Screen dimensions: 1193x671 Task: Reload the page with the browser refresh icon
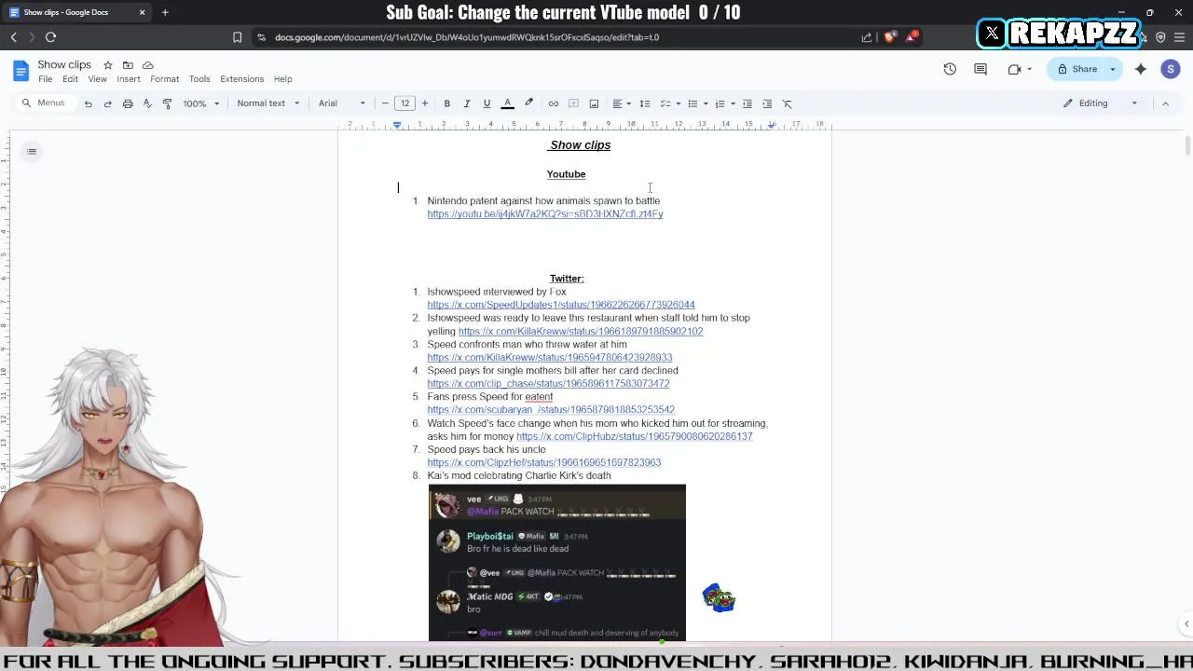tap(50, 37)
